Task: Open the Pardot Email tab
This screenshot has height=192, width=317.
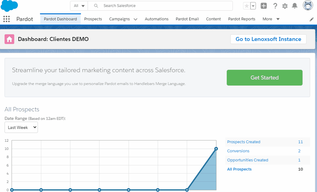Action: point(187,19)
